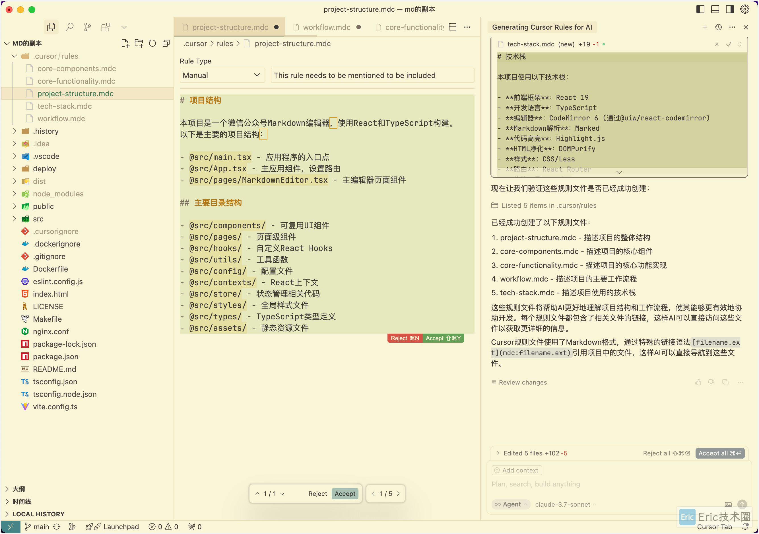Click the rules breadcrumb segment
This screenshot has height=534, width=759.
[224, 43]
